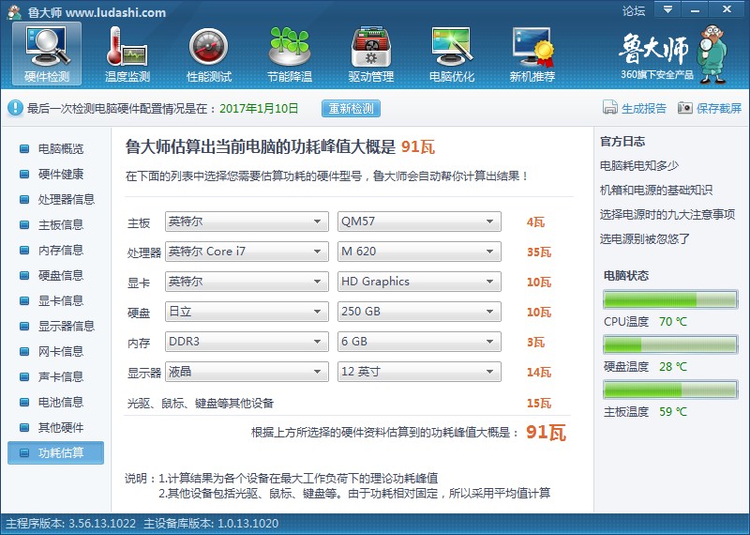Click the 生成报告 document icon
The width and height of the screenshot is (750, 535).
[x=610, y=108]
